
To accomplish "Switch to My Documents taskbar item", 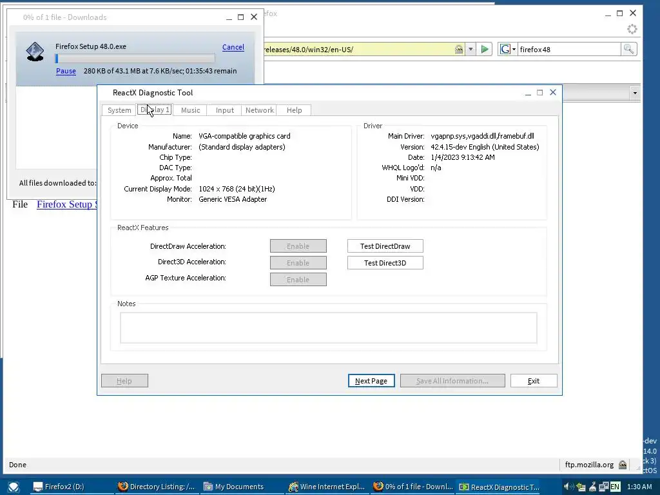I will (x=242, y=487).
